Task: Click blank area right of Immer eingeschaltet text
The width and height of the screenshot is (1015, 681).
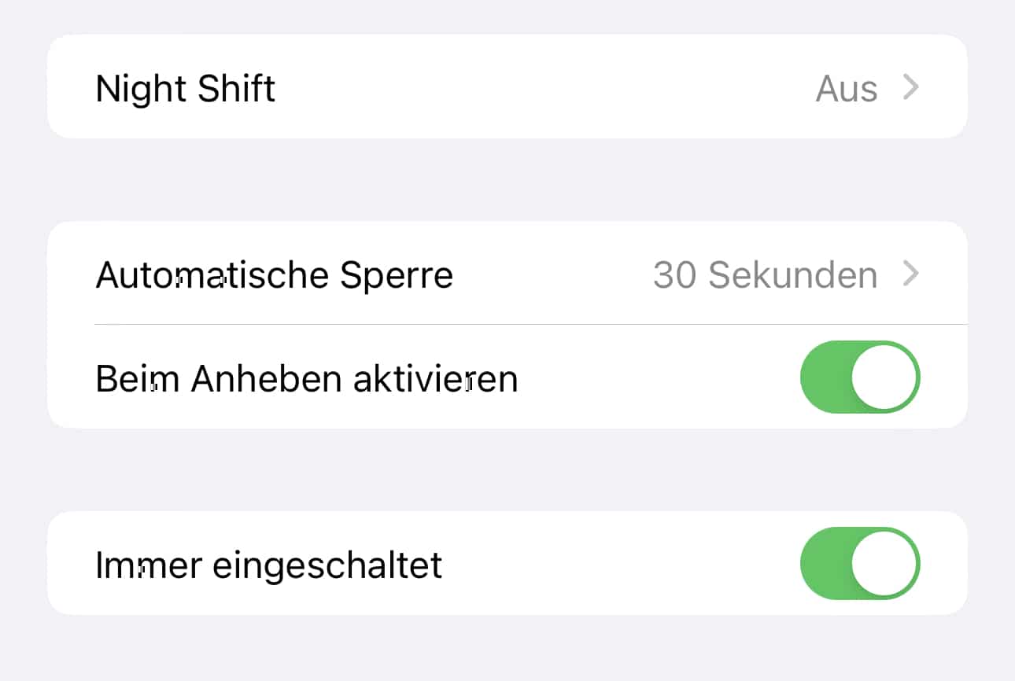Action: [622, 563]
